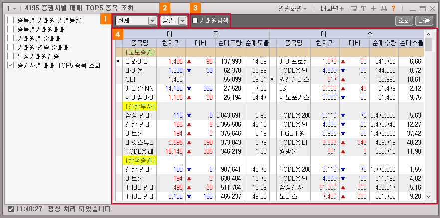Maximize the 4195 window
This screenshot has width=440, height=218.
[423, 9]
